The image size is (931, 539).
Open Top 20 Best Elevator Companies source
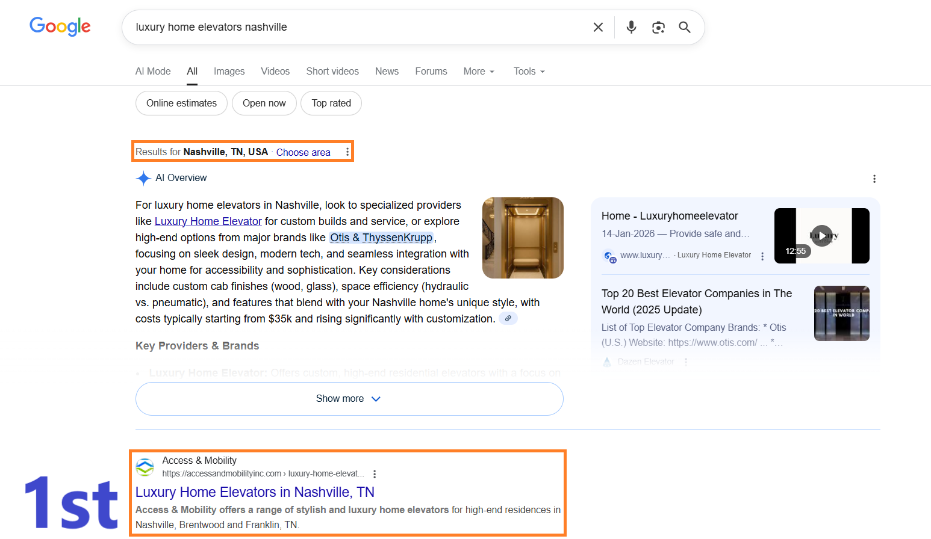pyautogui.click(x=697, y=301)
